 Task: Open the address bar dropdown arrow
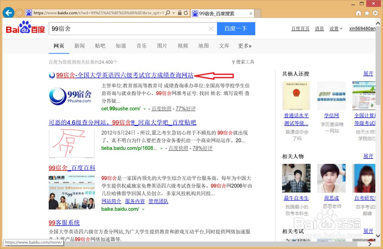(x=173, y=13)
